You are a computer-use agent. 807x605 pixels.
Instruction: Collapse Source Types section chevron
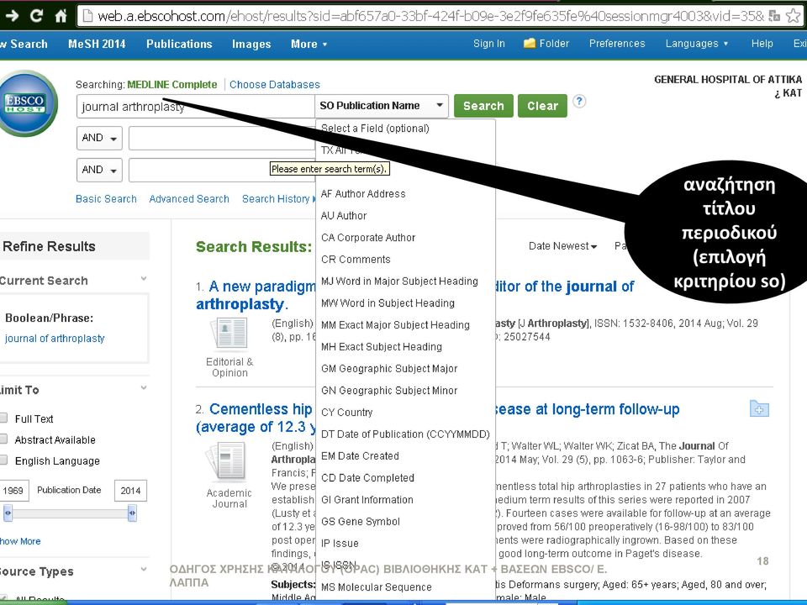click(x=144, y=570)
